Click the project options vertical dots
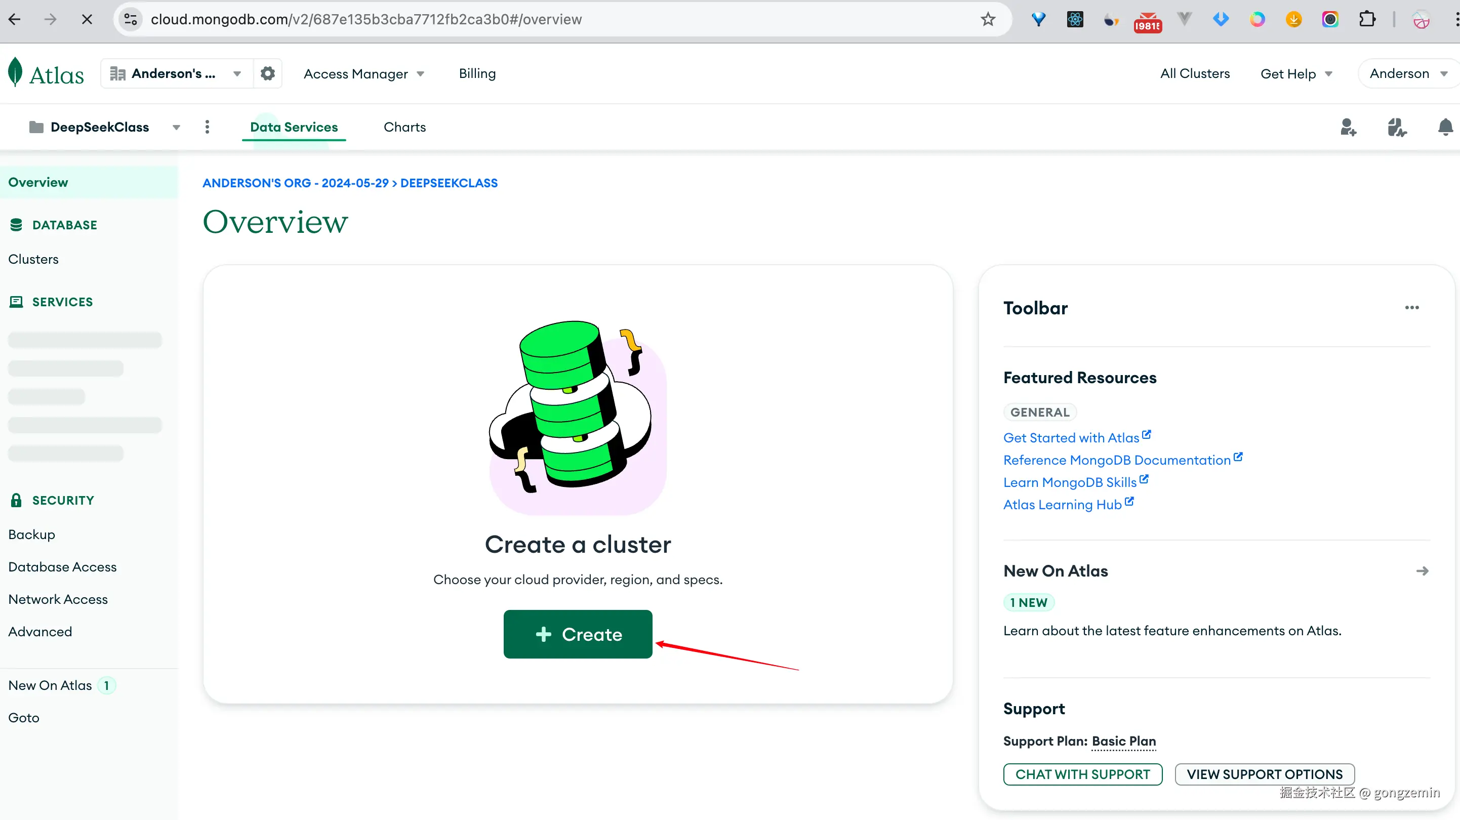Viewport: 1460px width, 820px height. pyautogui.click(x=207, y=127)
